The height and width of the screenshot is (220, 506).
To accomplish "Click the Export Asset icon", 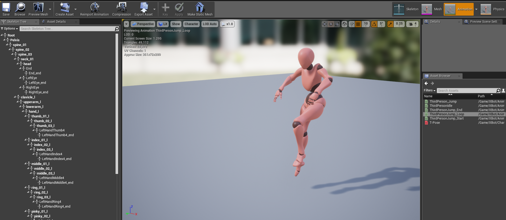I will pyautogui.click(x=144, y=7).
